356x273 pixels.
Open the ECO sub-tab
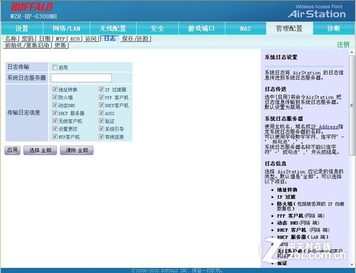tap(75, 39)
